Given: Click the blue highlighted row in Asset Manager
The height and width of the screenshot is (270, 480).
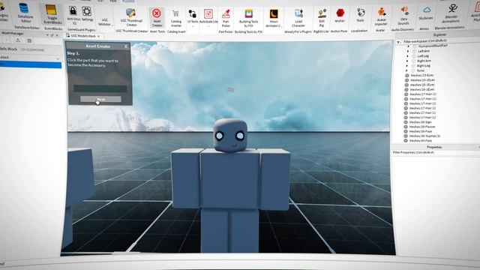Looking at the screenshot, I should [x=31, y=64].
